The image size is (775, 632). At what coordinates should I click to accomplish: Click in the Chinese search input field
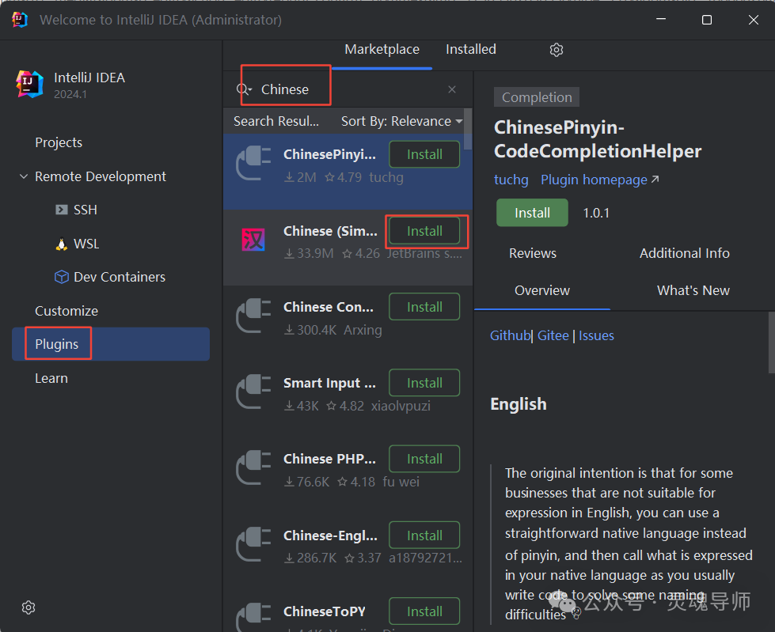348,89
